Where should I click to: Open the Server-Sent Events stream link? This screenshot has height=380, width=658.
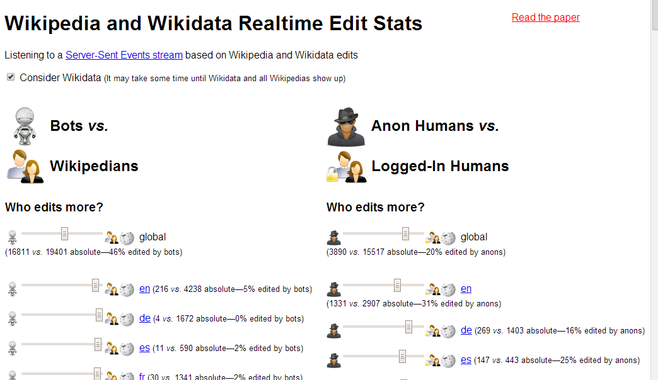[x=124, y=55]
